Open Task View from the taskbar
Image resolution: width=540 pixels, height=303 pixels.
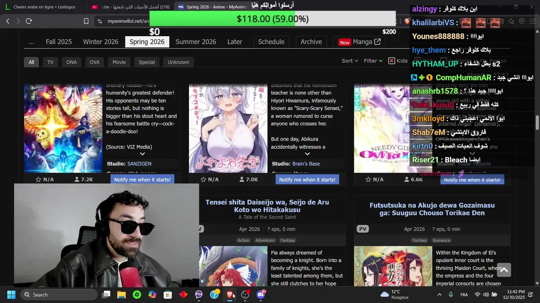tap(106, 295)
